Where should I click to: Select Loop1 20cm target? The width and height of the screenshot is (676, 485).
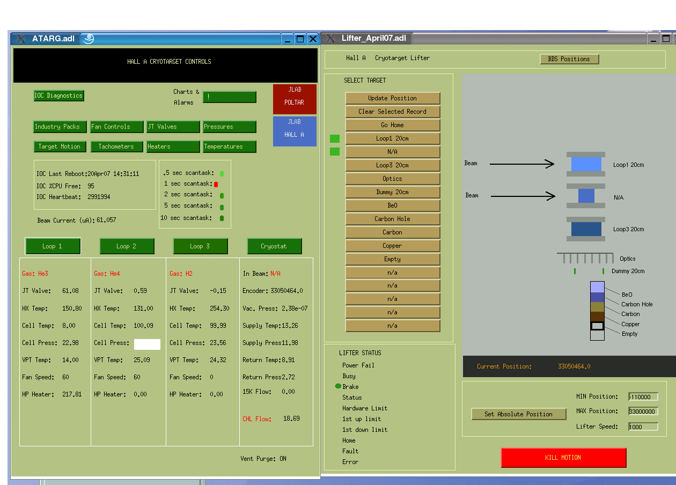click(393, 138)
